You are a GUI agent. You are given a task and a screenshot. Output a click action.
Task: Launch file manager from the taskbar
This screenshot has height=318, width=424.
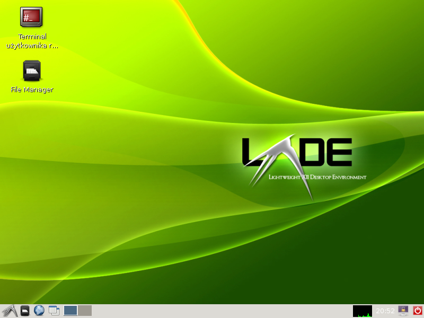click(25, 311)
